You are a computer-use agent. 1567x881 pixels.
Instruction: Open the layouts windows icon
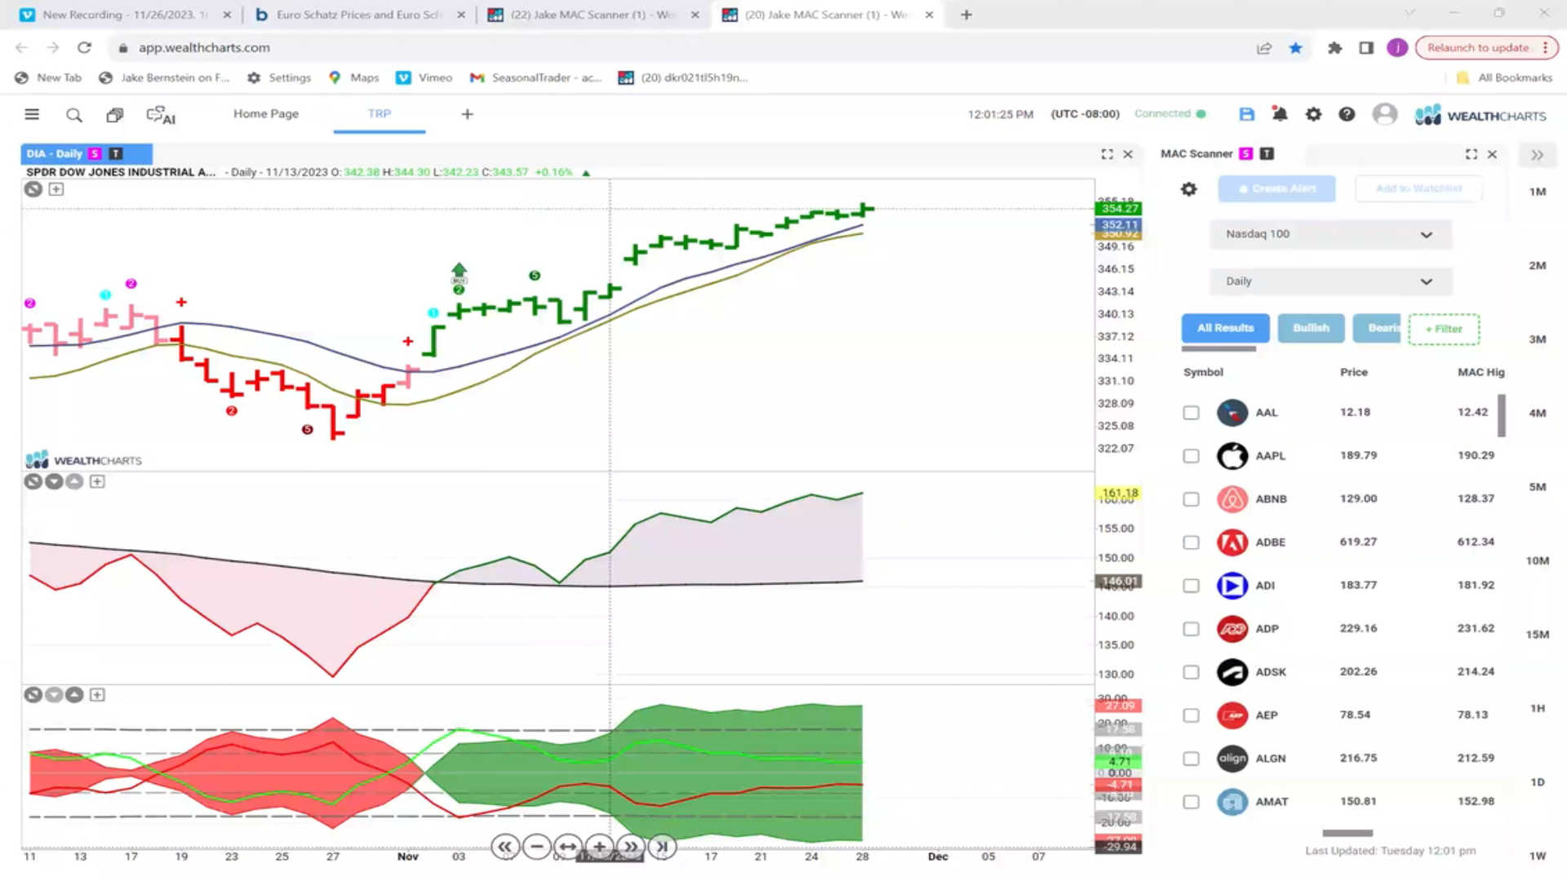point(115,115)
